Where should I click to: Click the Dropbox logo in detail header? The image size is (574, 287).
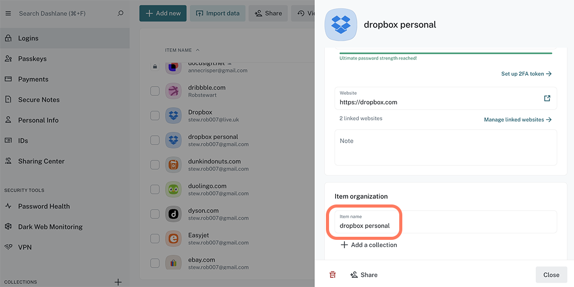pos(341,25)
